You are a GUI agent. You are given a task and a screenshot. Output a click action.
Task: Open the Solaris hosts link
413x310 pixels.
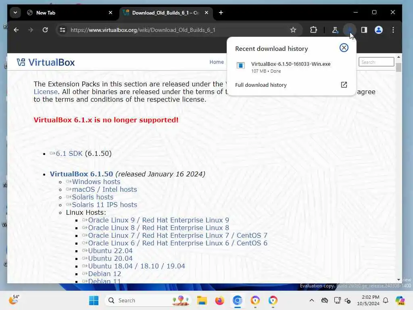[x=92, y=197]
